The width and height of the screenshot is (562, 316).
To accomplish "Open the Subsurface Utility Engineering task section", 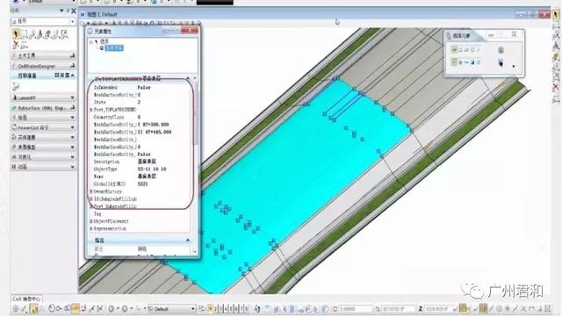I will [x=43, y=107].
